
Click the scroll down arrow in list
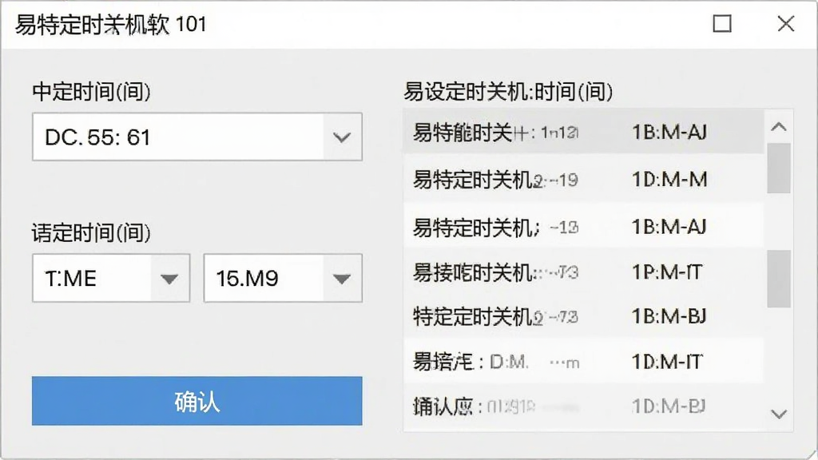(778, 414)
